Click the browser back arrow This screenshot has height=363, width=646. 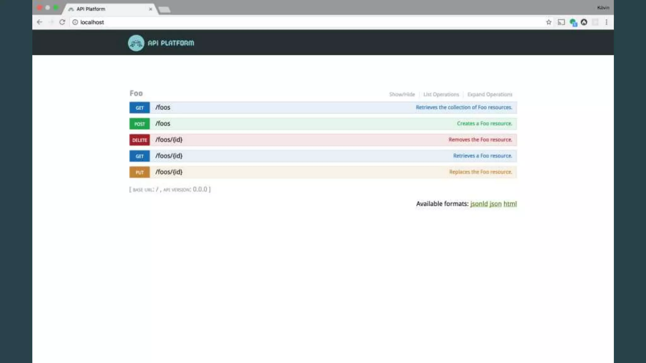[x=39, y=22]
